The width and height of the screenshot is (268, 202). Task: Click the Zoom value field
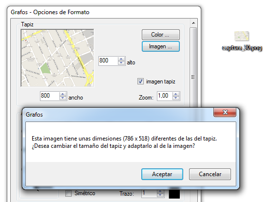point(165,96)
